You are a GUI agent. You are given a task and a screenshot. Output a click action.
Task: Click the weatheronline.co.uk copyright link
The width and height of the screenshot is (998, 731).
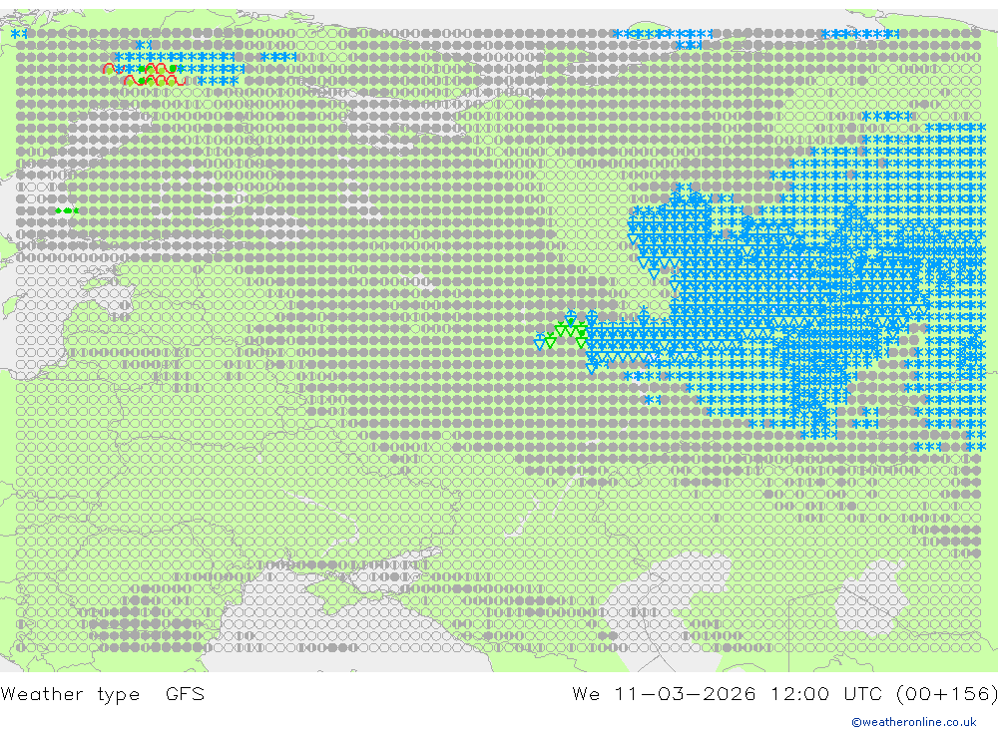coord(914,722)
